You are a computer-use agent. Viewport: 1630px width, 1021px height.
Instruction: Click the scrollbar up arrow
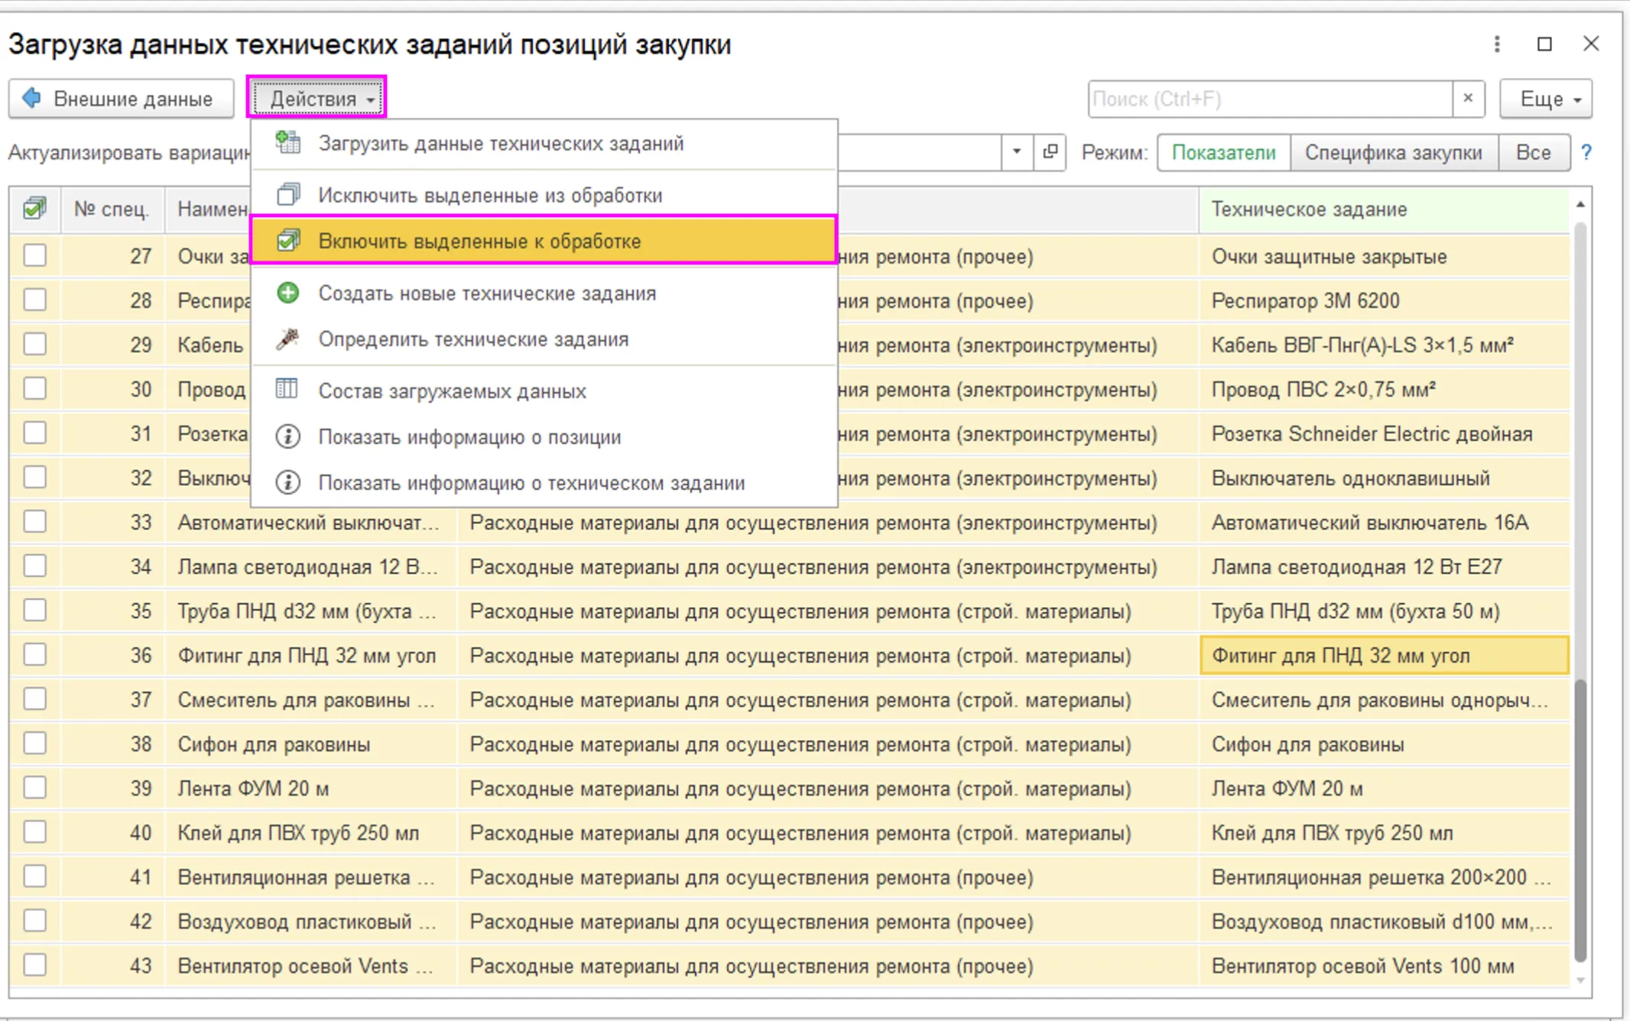(x=1580, y=205)
